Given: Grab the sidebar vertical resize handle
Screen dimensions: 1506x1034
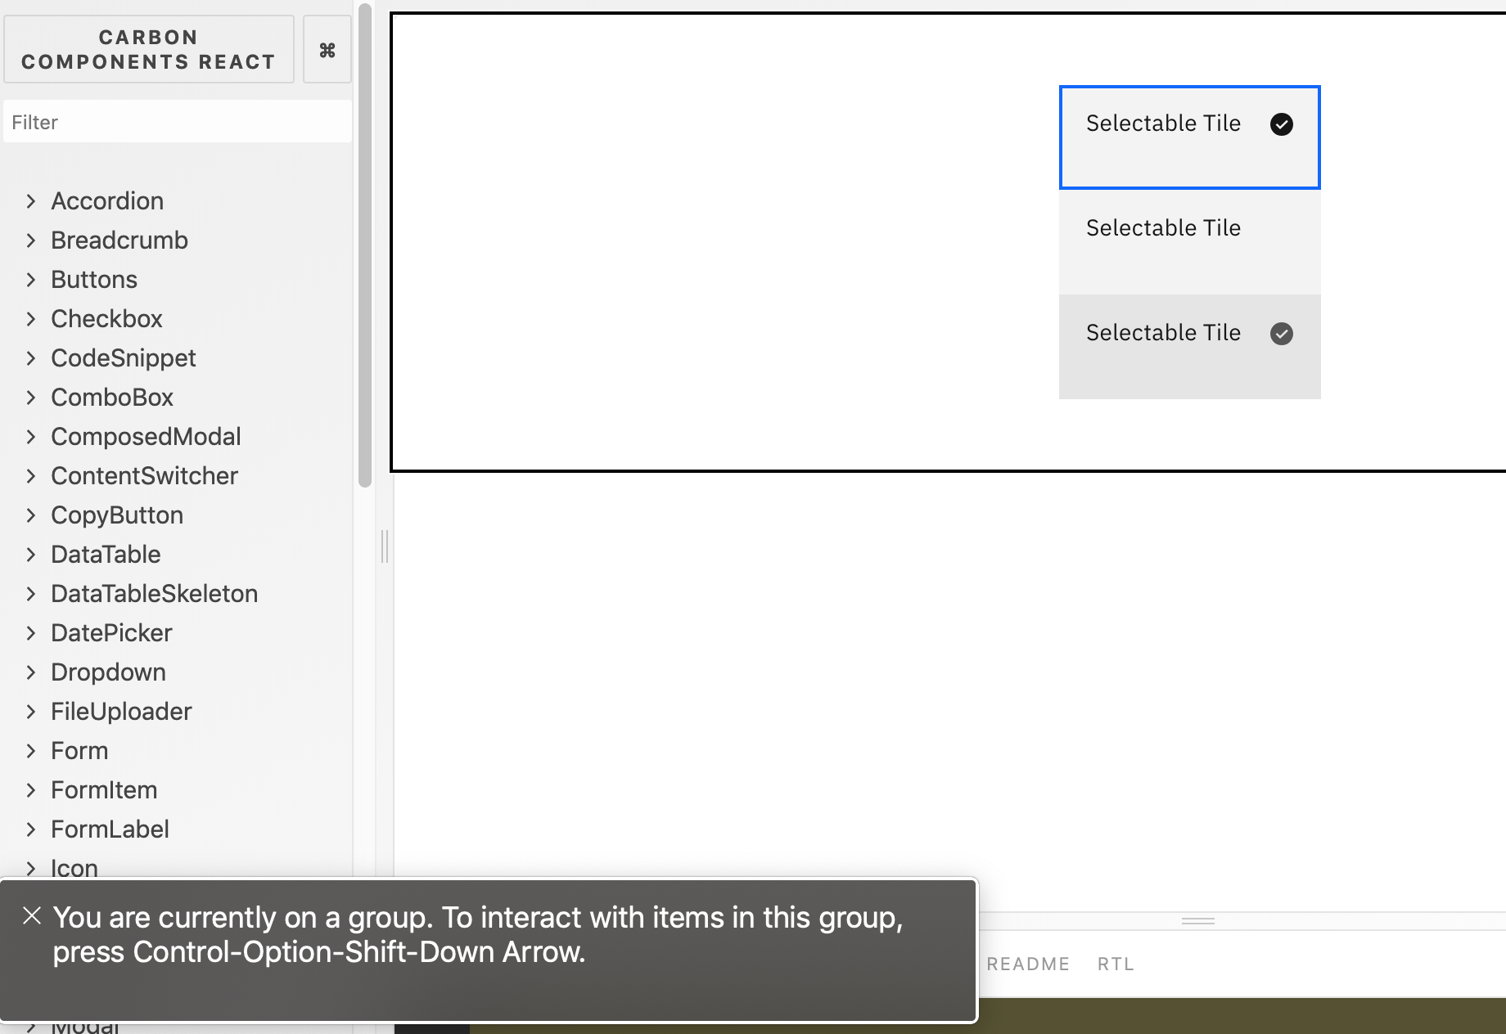Looking at the screenshot, I should [385, 546].
